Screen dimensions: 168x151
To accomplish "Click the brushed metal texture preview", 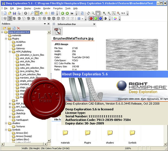I will [132, 55].
